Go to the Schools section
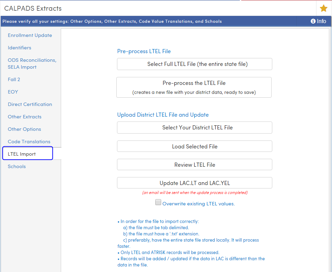Viewport: 332px width, 272px height. tap(17, 166)
